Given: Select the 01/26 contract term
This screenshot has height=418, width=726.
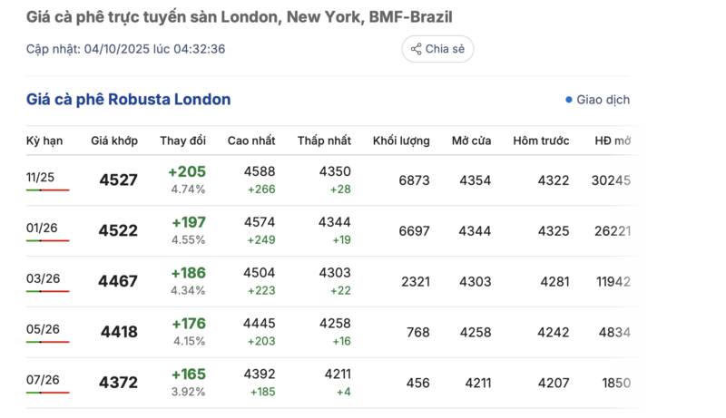Looking at the screenshot, I should [42, 228].
